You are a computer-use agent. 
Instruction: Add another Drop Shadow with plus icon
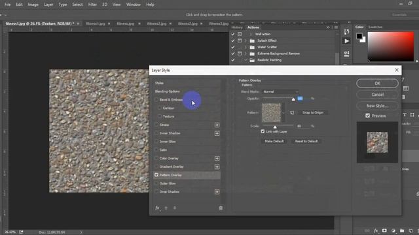(x=217, y=192)
